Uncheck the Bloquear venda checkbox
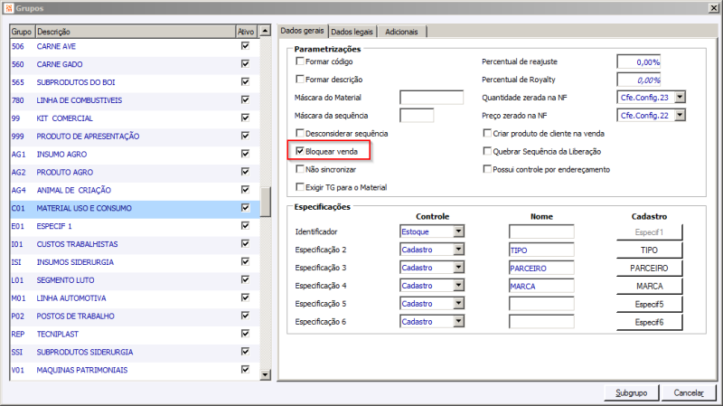Viewport: 723px width, 406px height. point(300,151)
